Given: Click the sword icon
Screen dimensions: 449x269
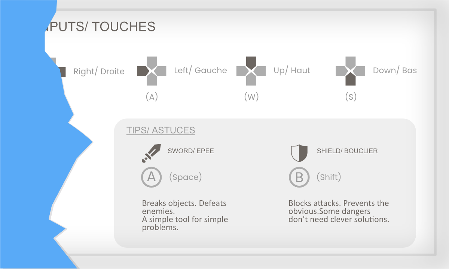Looking at the screenshot, I should (x=151, y=153).
